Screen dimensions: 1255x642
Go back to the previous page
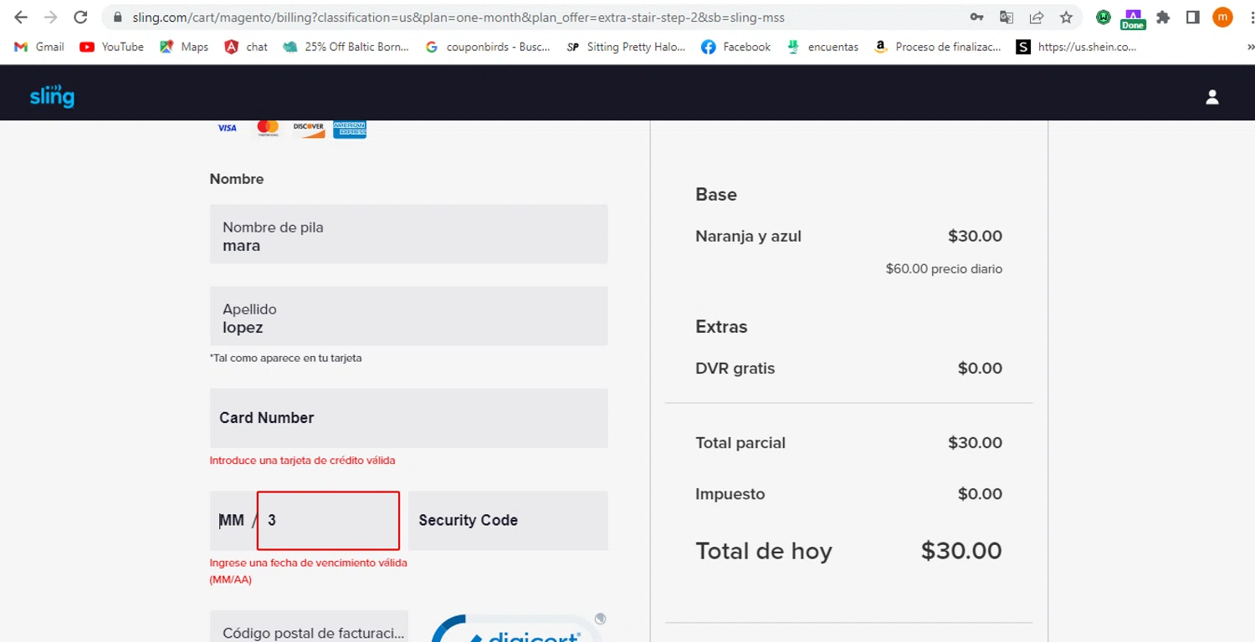pyautogui.click(x=21, y=18)
